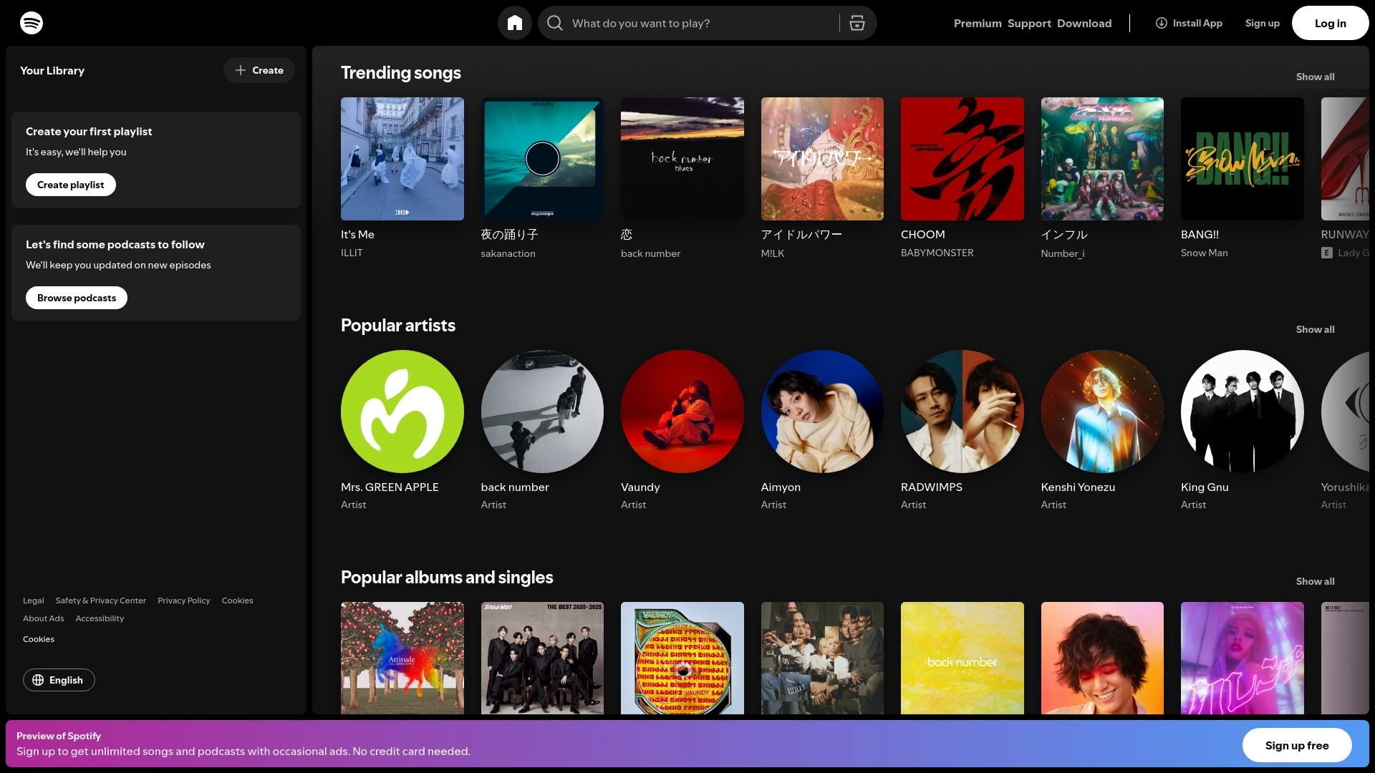Open RADWIMPS artist picture

962,412
